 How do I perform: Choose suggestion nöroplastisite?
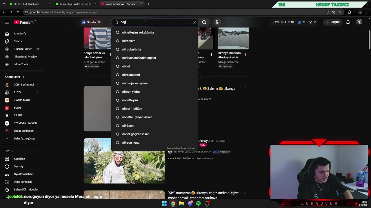(154, 49)
